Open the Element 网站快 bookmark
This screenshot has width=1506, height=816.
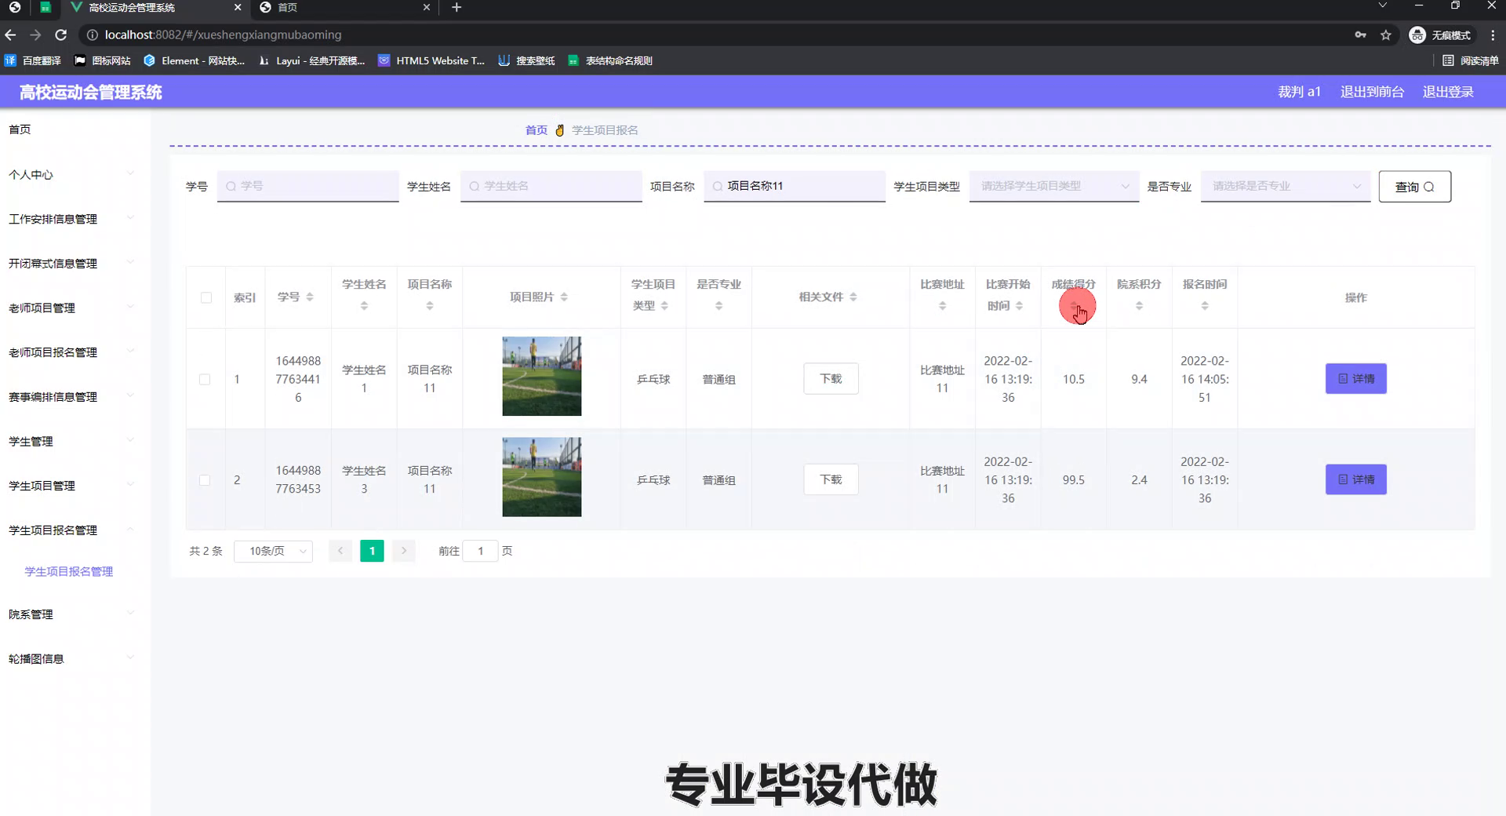[194, 60]
